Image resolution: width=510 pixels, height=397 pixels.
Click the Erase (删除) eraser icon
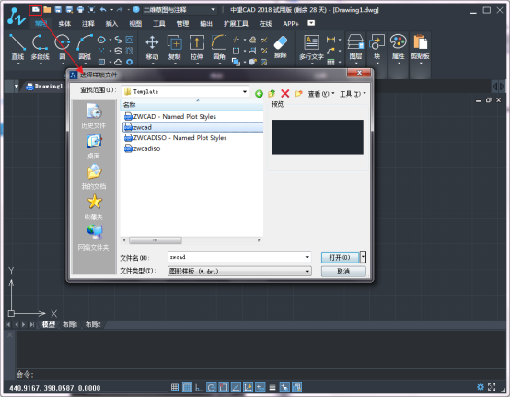280,43
